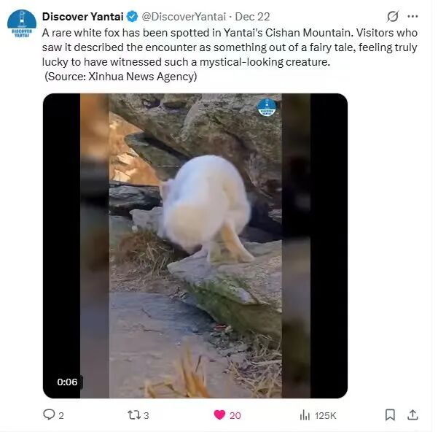Click the Discover Yantai display name

[82, 17]
